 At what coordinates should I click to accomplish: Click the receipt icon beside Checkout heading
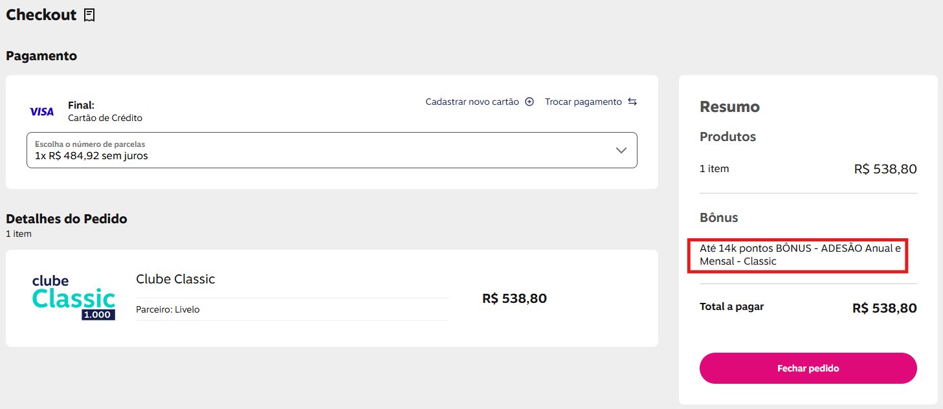click(x=89, y=15)
